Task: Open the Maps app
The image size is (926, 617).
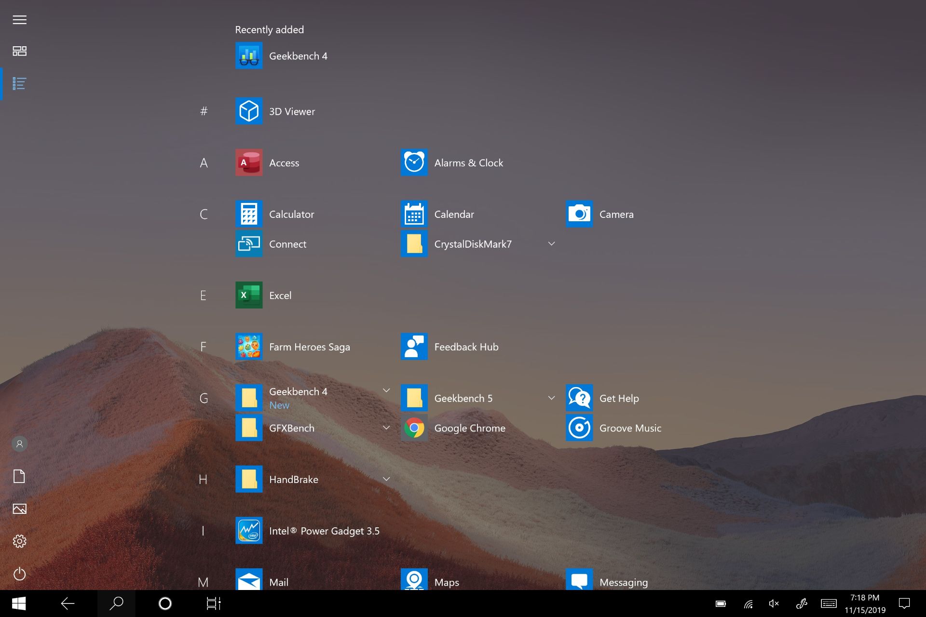Action: click(x=430, y=580)
